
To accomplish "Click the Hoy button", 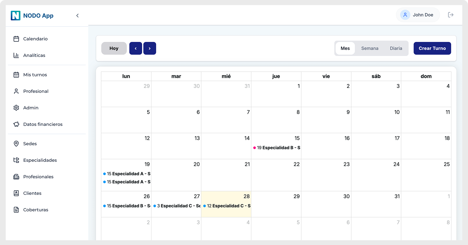I will (x=114, y=48).
